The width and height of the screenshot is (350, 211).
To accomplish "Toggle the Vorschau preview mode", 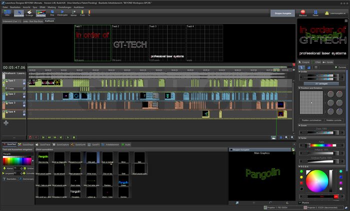I will pos(41,13).
